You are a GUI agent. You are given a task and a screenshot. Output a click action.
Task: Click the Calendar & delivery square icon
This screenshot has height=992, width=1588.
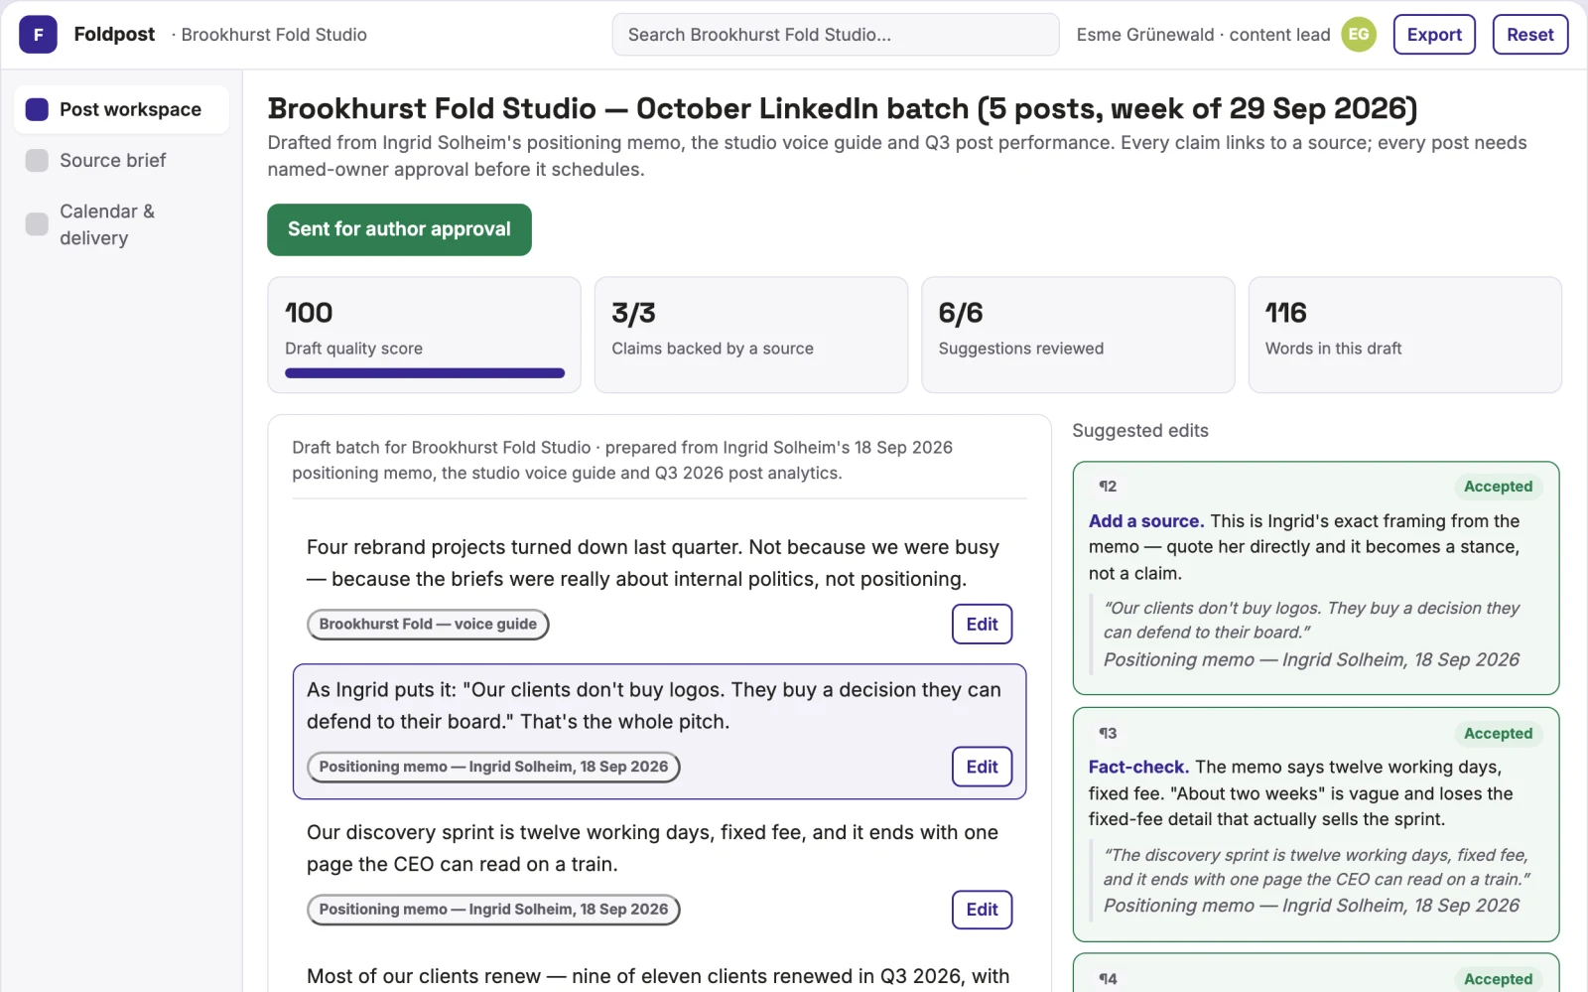(x=37, y=224)
